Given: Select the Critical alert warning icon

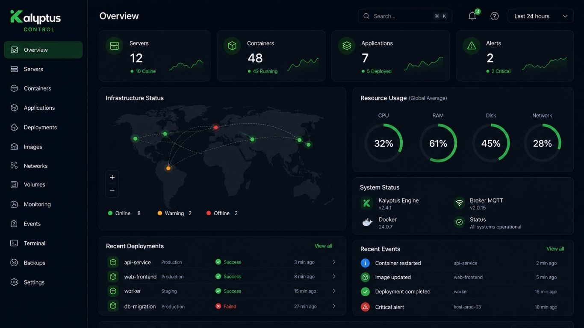Looking at the screenshot, I should 365,307.
